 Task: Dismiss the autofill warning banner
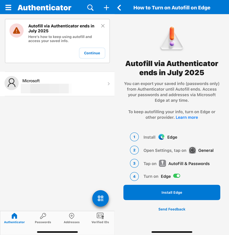pos(103,26)
